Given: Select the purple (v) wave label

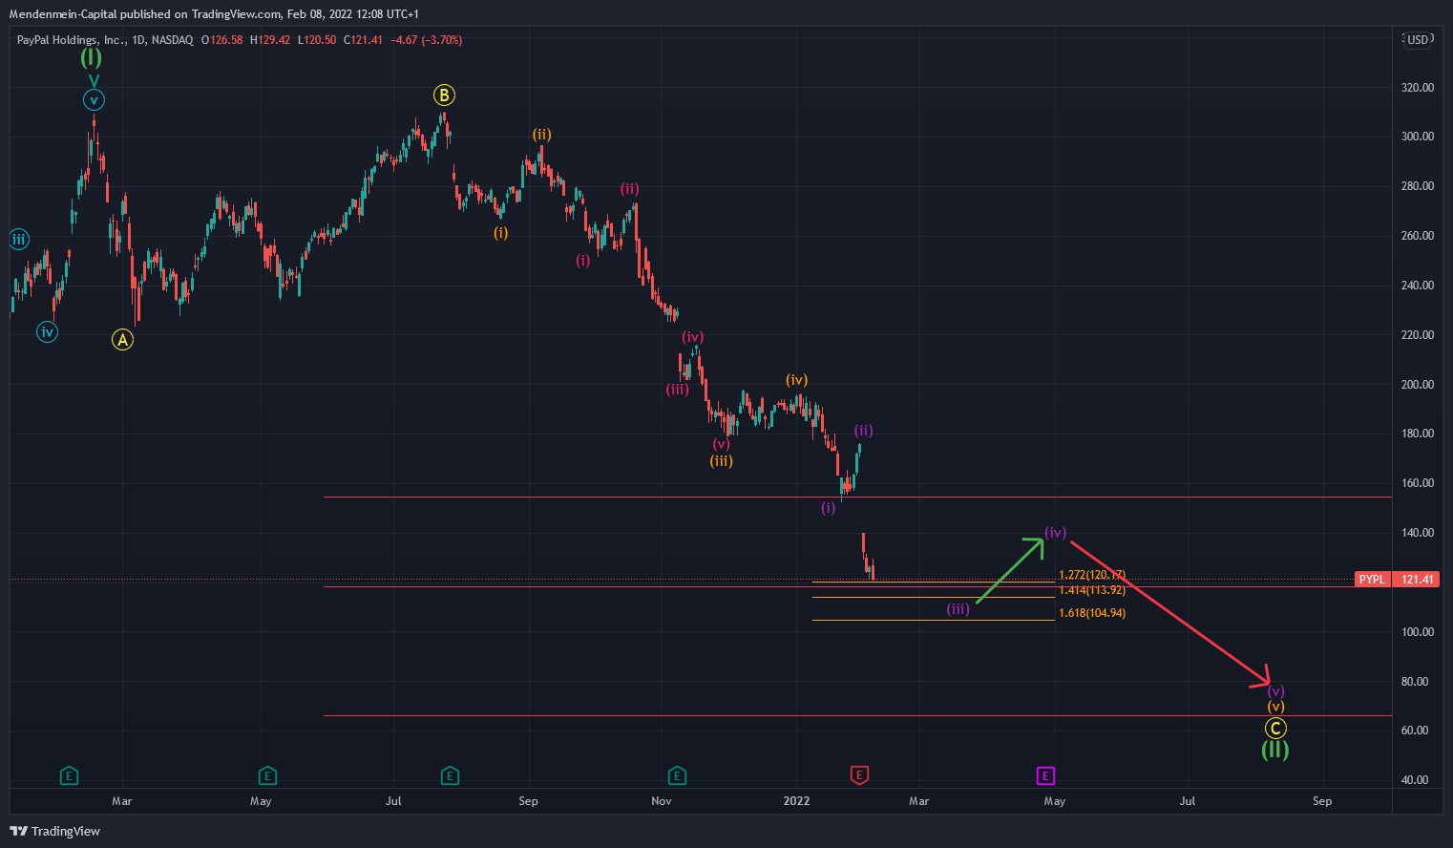Looking at the screenshot, I should [x=1276, y=691].
